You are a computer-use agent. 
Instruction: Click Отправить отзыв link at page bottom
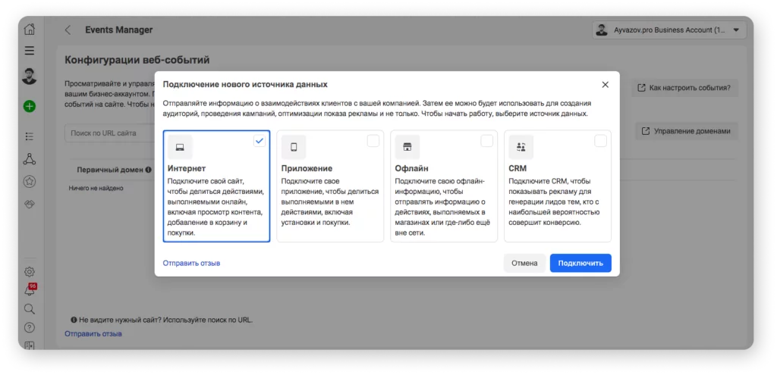pyautogui.click(x=93, y=334)
